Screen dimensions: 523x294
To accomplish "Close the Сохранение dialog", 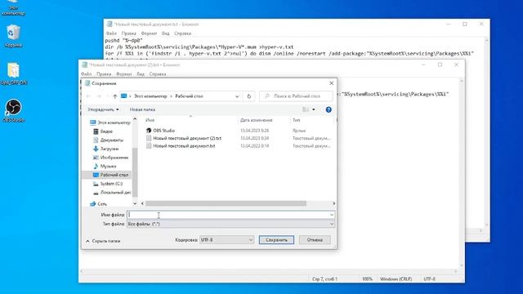I will coord(331,83).
